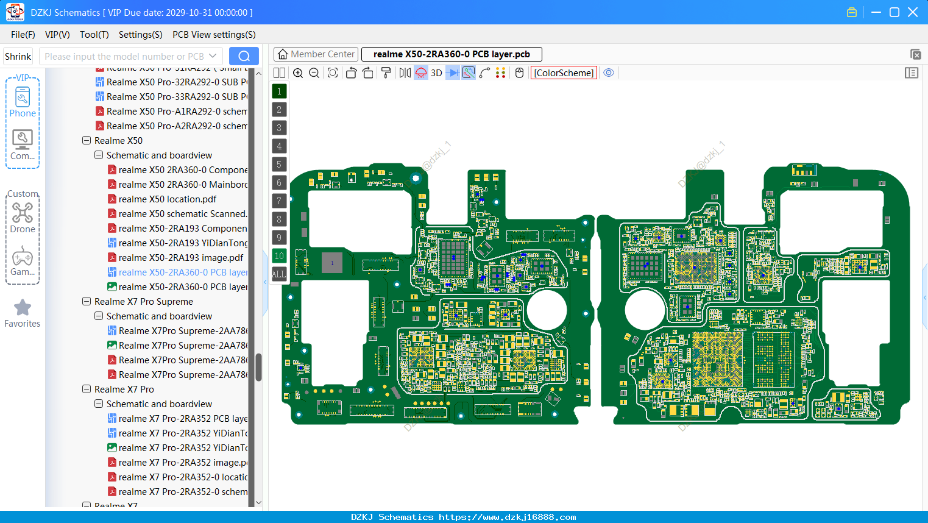Screen dimensions: 928x523
Task: Zoom out of the PCB view
Action: click(314, 73)
